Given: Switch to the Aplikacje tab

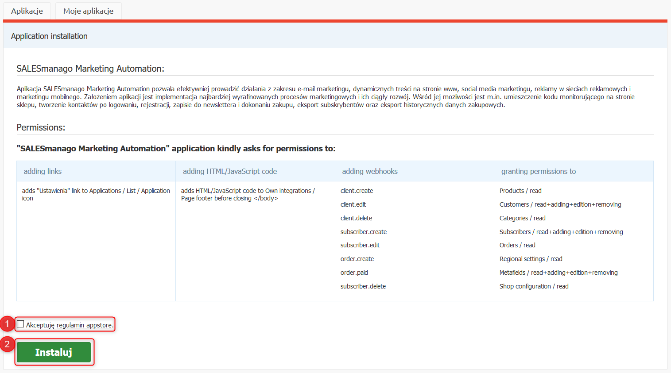Looking at the screenshot, I should pos(27,11).
